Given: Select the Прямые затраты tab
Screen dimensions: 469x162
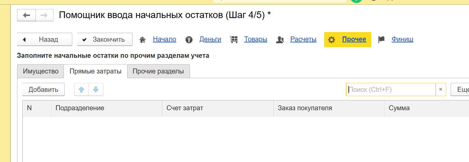Looking at the screenshot, I should coord(95,71).
